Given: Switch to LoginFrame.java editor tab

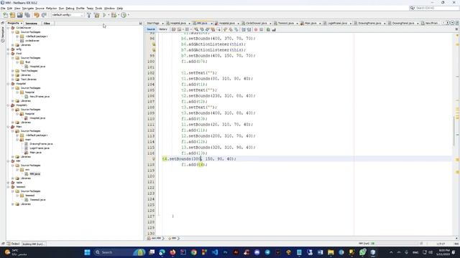Looking at the screenshot, I should [x=338, y=23].
